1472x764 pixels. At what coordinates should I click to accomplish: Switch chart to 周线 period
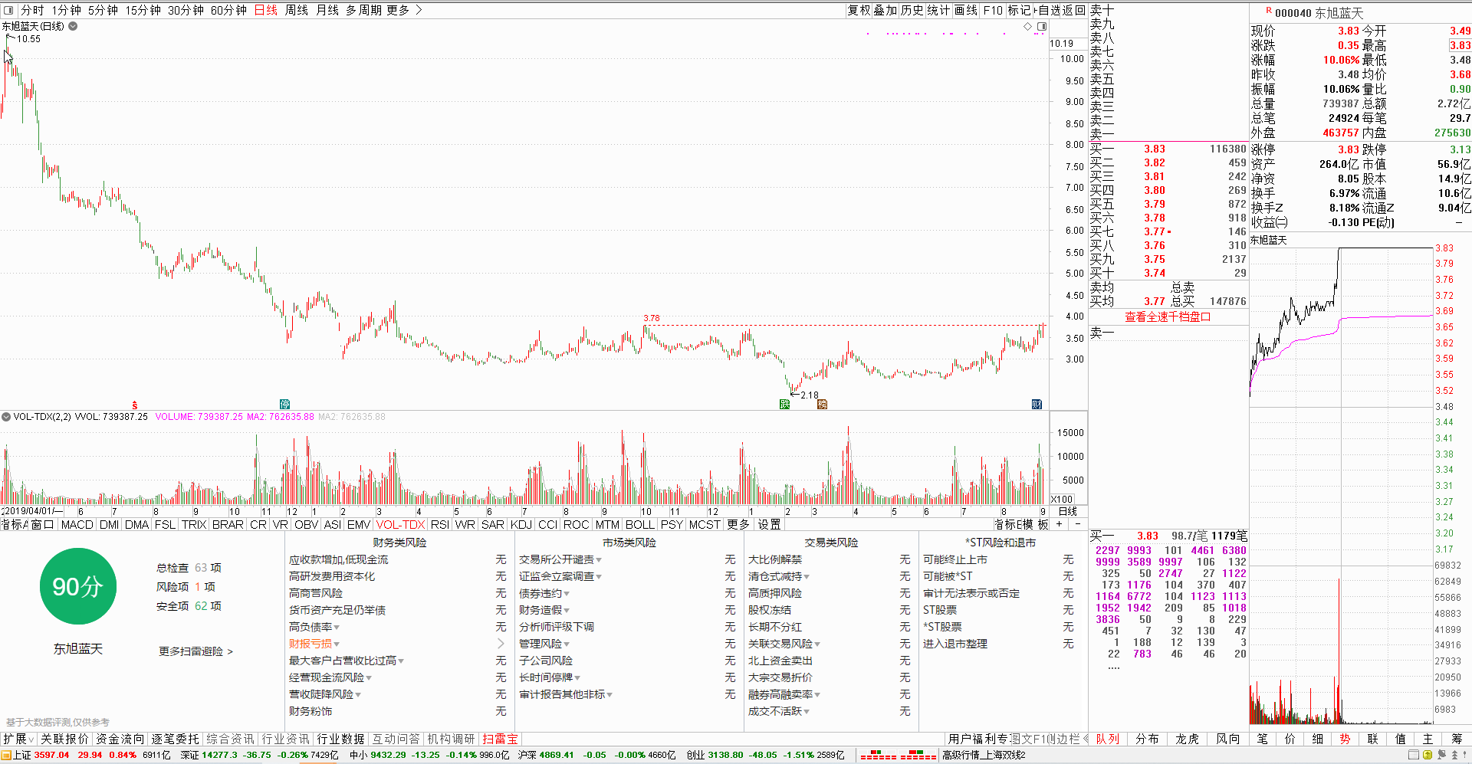[296, 10]
